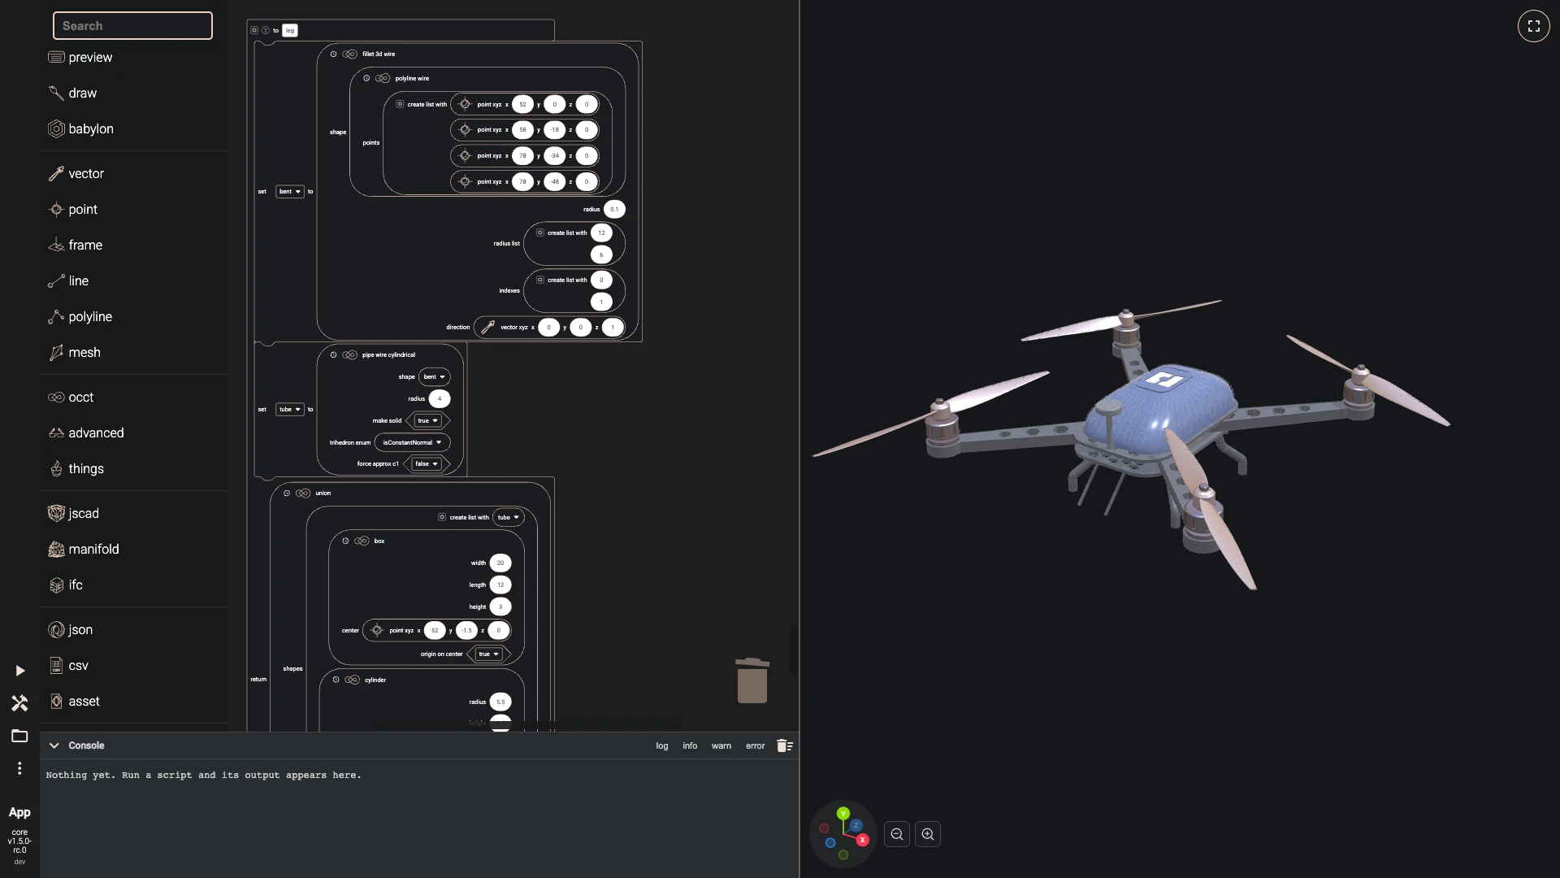The width and height of the screenshot is (1560, 878).
Task: Select the frame category icon
Action: 56,245
